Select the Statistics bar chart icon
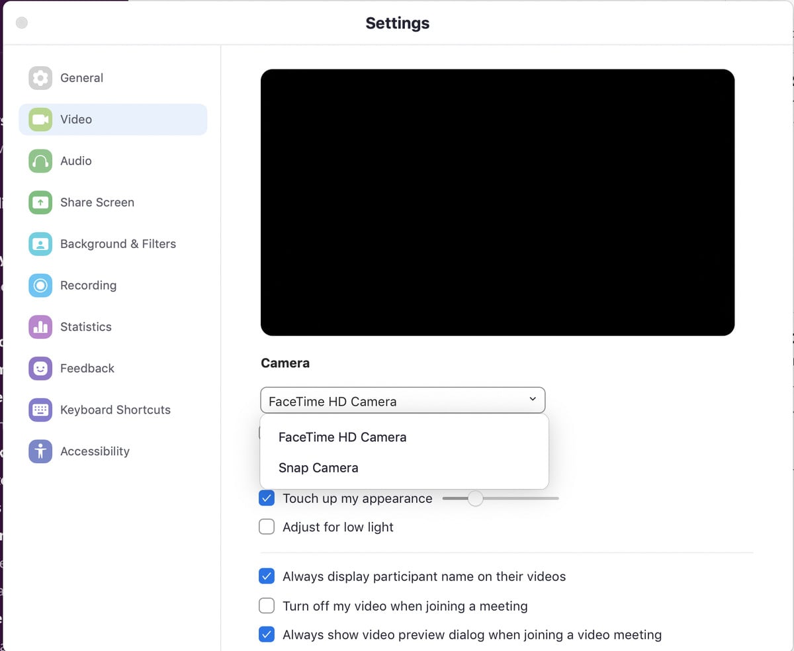 point(40,327)
